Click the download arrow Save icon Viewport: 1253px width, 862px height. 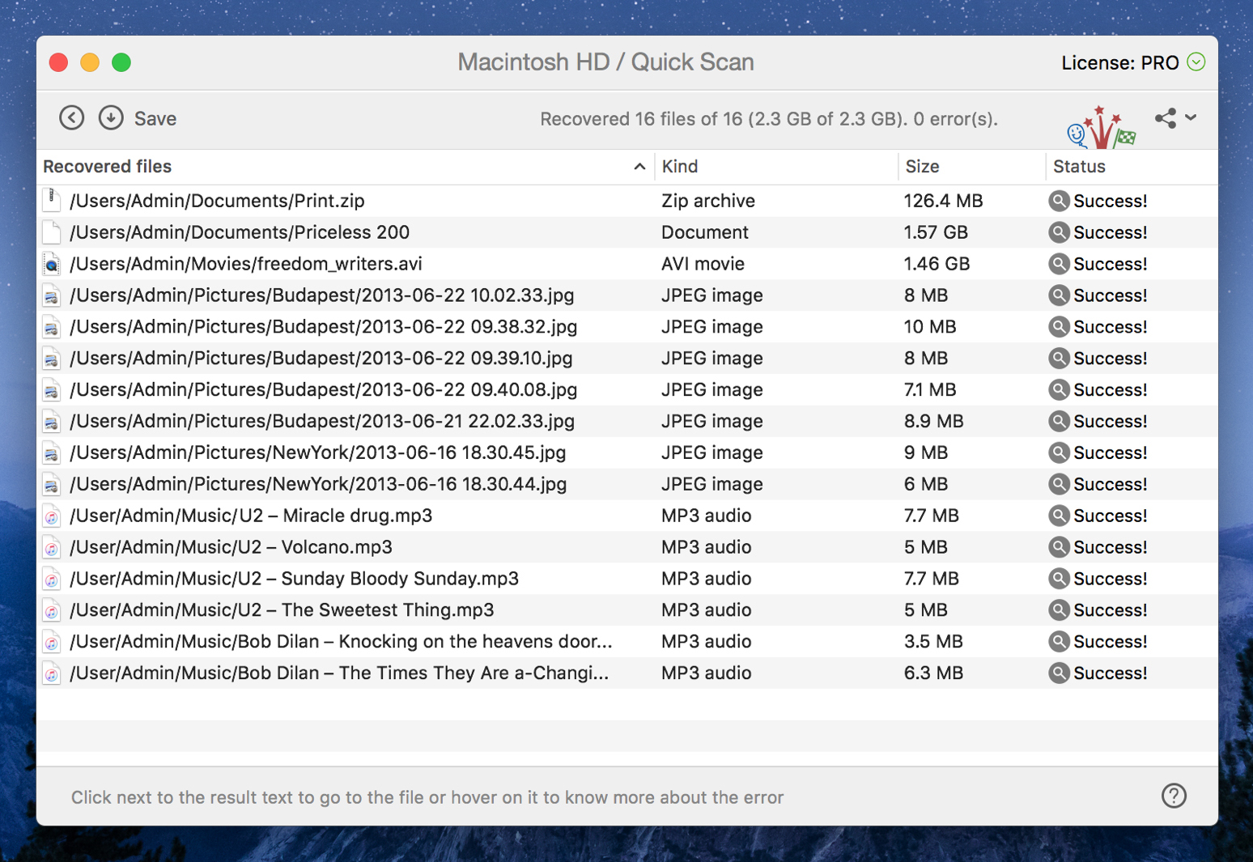coord(111,118)
